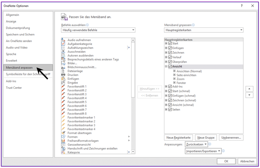This screenshot has height=168, width=260.
Task: Choose the Favoritenstift 8 pen icon
Action: click(x=63, y=114)
